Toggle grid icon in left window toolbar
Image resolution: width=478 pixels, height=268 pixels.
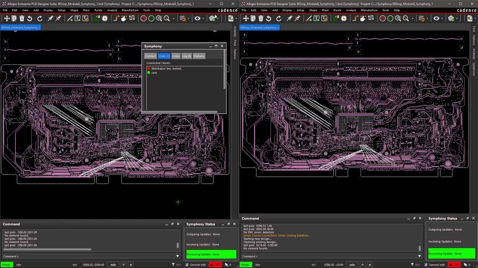tap(182, 18)
